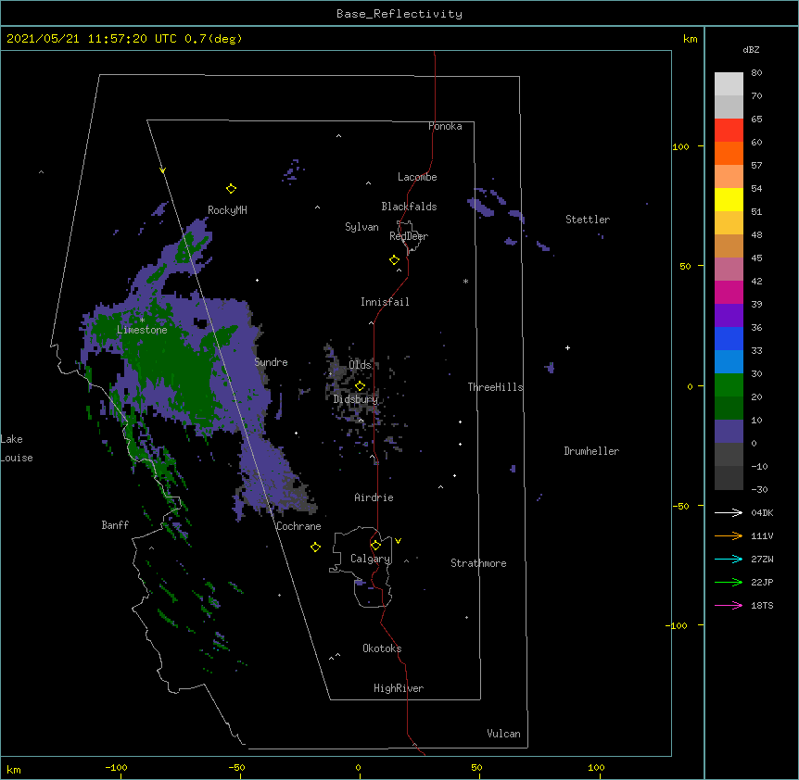Screen dimensions: 799x780
Task: Click the Lake Louise label
Action: click(17, 448)
